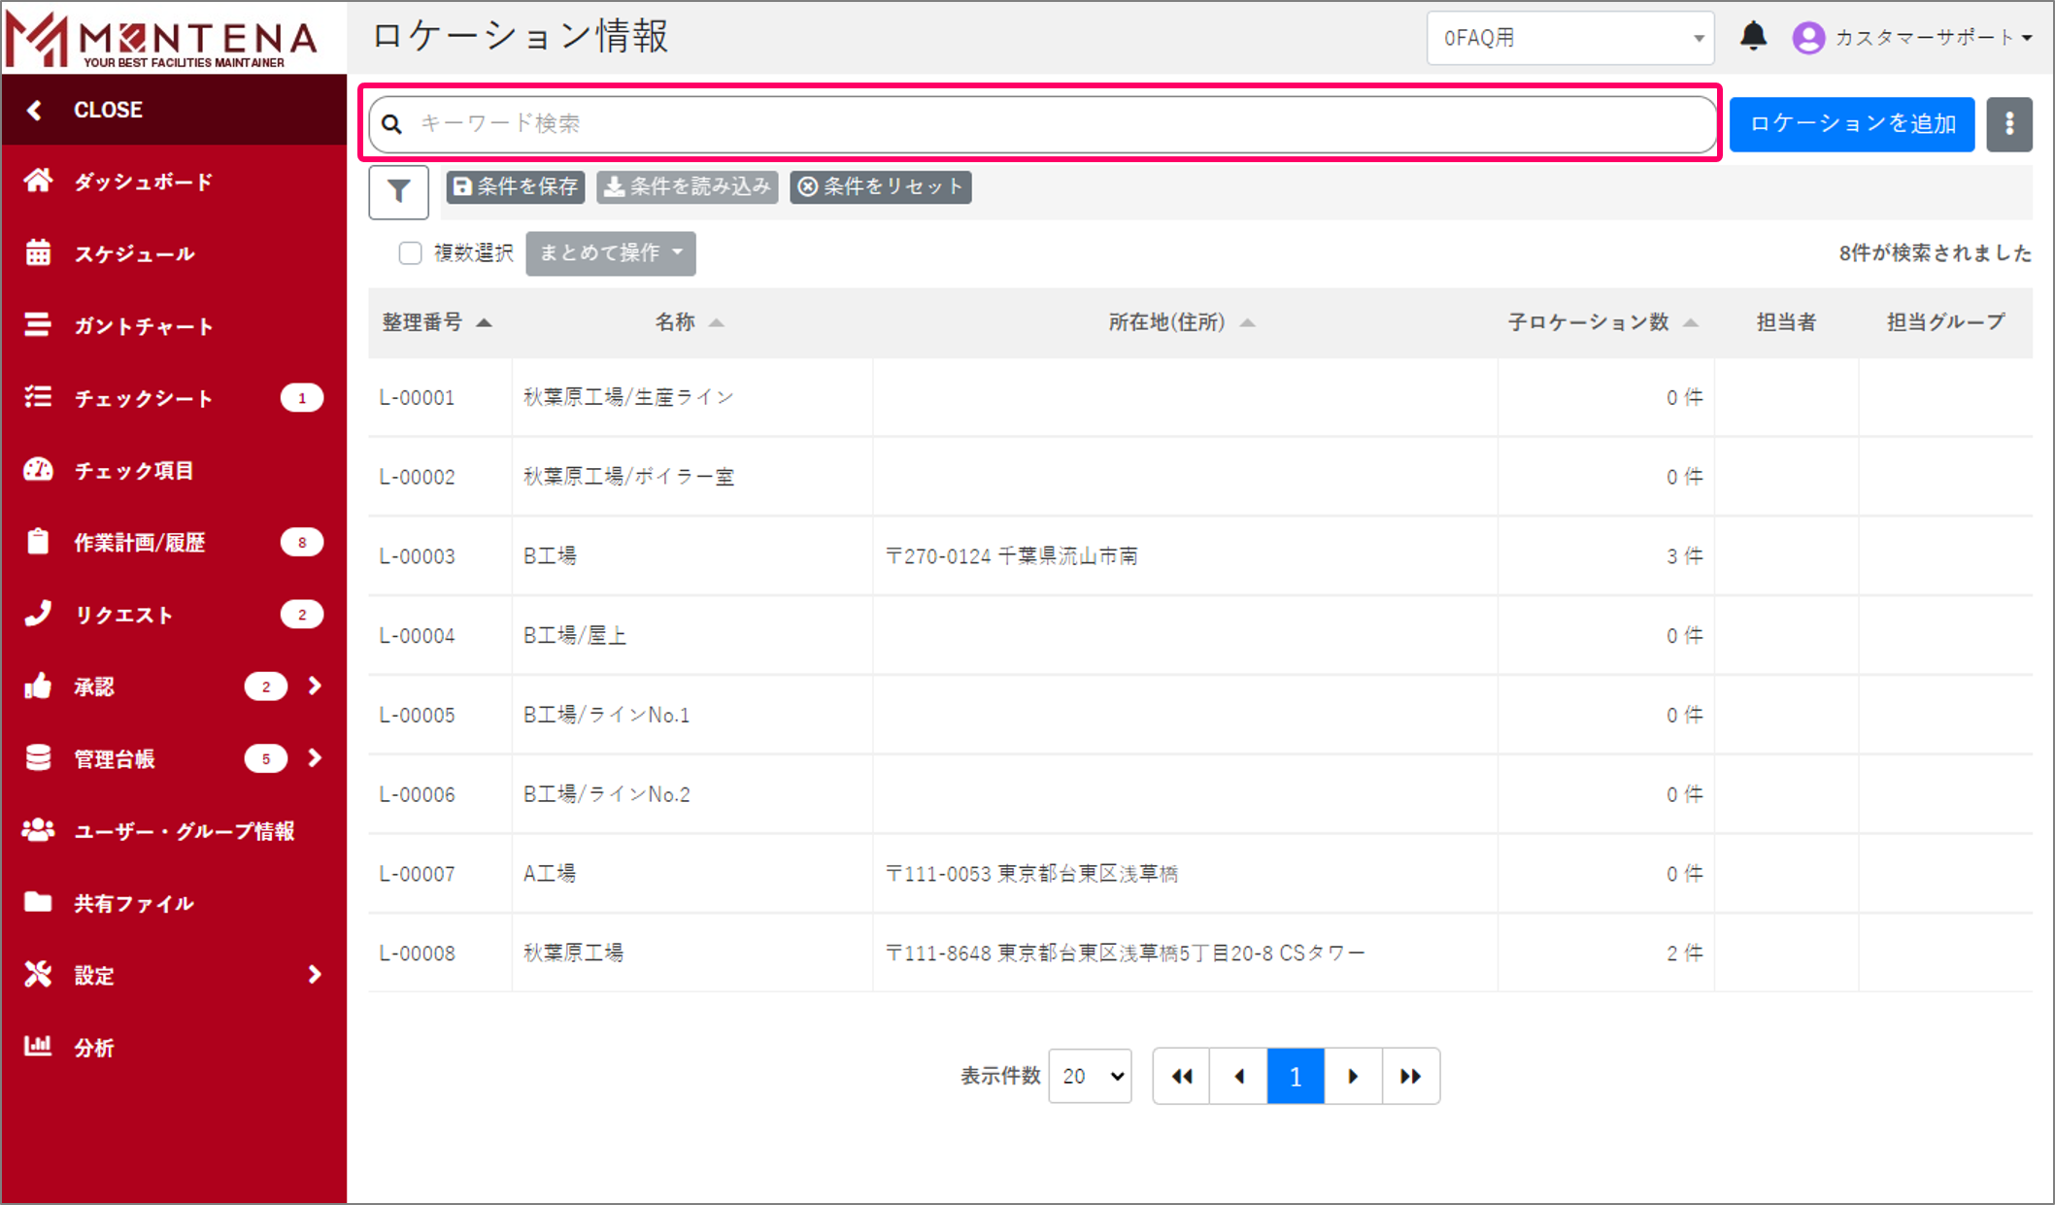2055x1205 pixels.
Task: Expand the 設定 submenu
Action: 94,975
